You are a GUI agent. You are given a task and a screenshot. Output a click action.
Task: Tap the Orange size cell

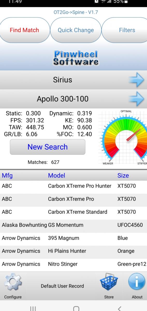click(x=126, y=251)
